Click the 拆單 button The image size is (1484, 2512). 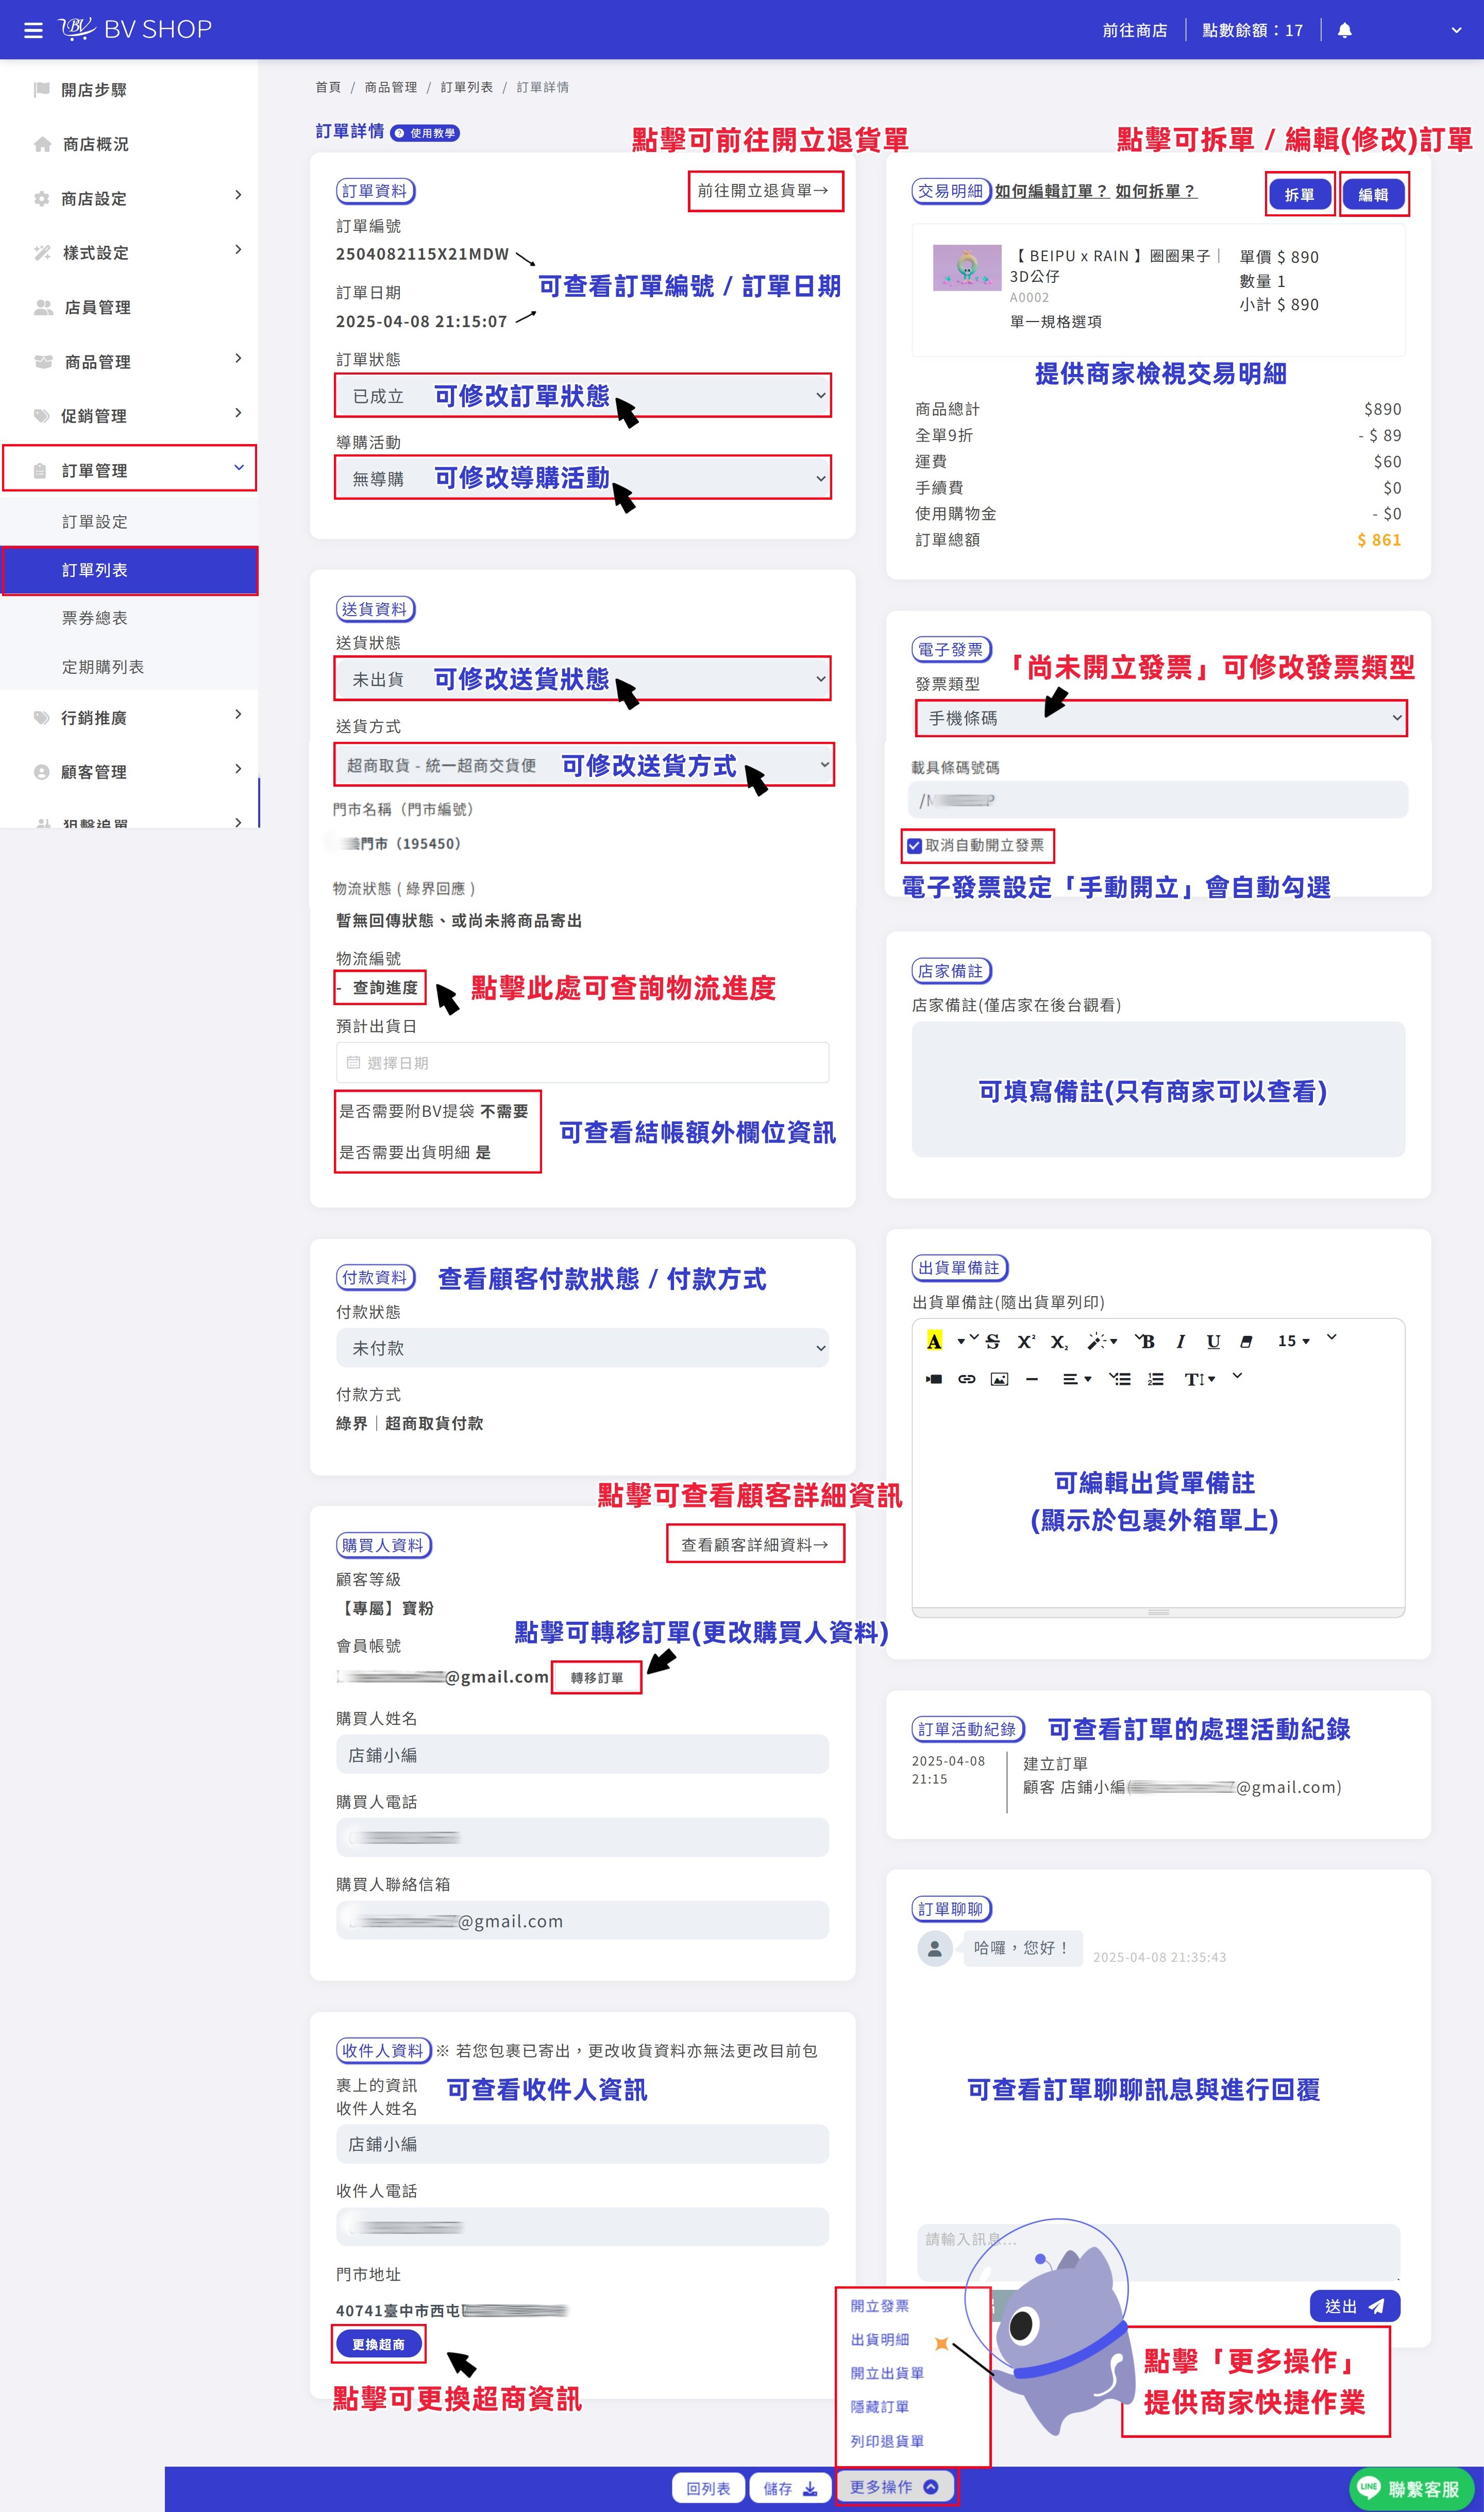(x=1300, y=195)
